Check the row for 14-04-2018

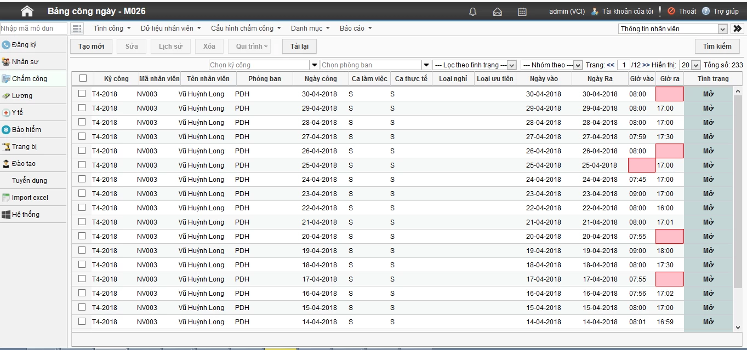point(82,322)
